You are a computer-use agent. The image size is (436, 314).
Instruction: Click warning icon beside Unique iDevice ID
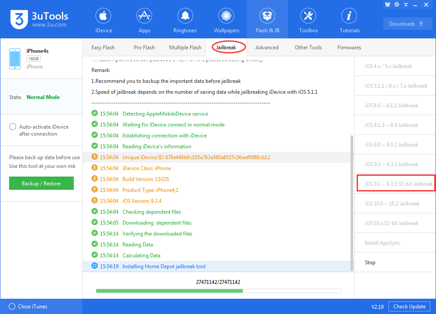coord(95,157)
